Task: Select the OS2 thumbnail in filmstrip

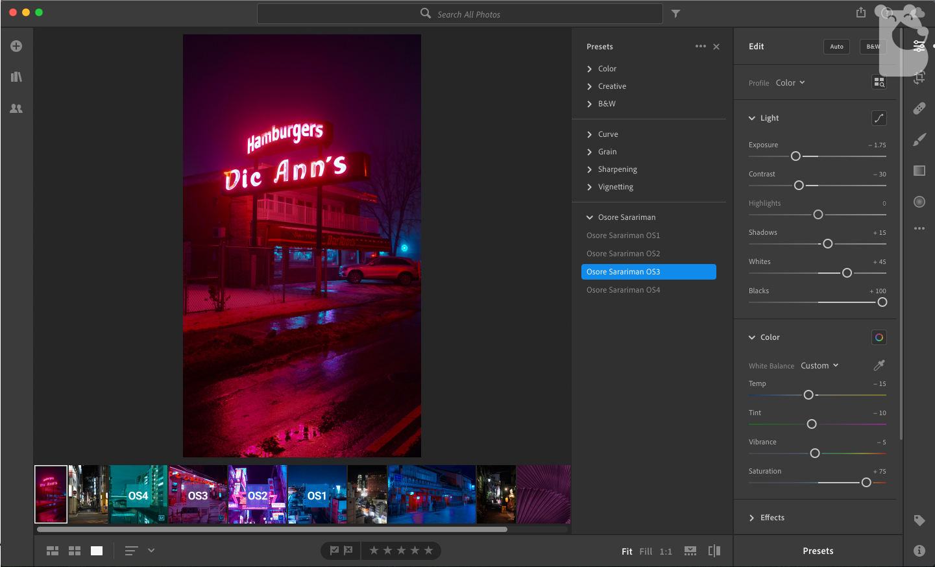Action: 257,495
